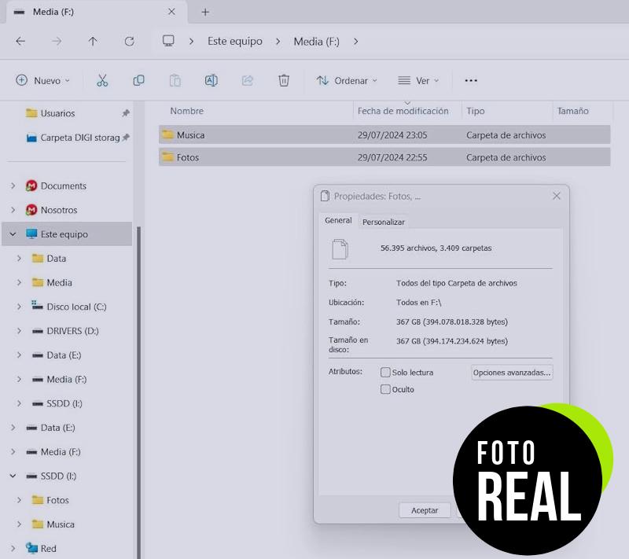Toggle the Solo lectura checkbox

pyautogui.click(x=385, y=372)
